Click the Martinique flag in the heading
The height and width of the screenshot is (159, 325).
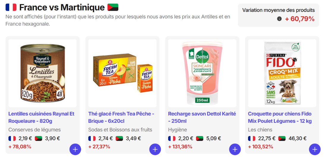(x=113, y=7)
